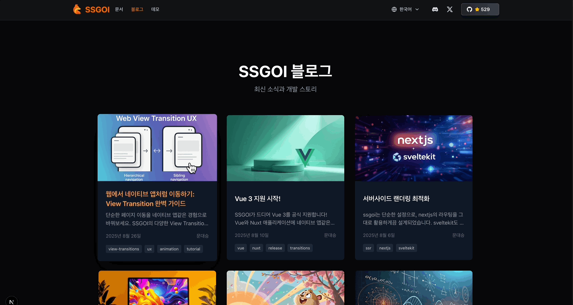Open the nextjs sveltekit article thumbnail
The height and width of the screenshot is (305, 573).
click(414, 148)
